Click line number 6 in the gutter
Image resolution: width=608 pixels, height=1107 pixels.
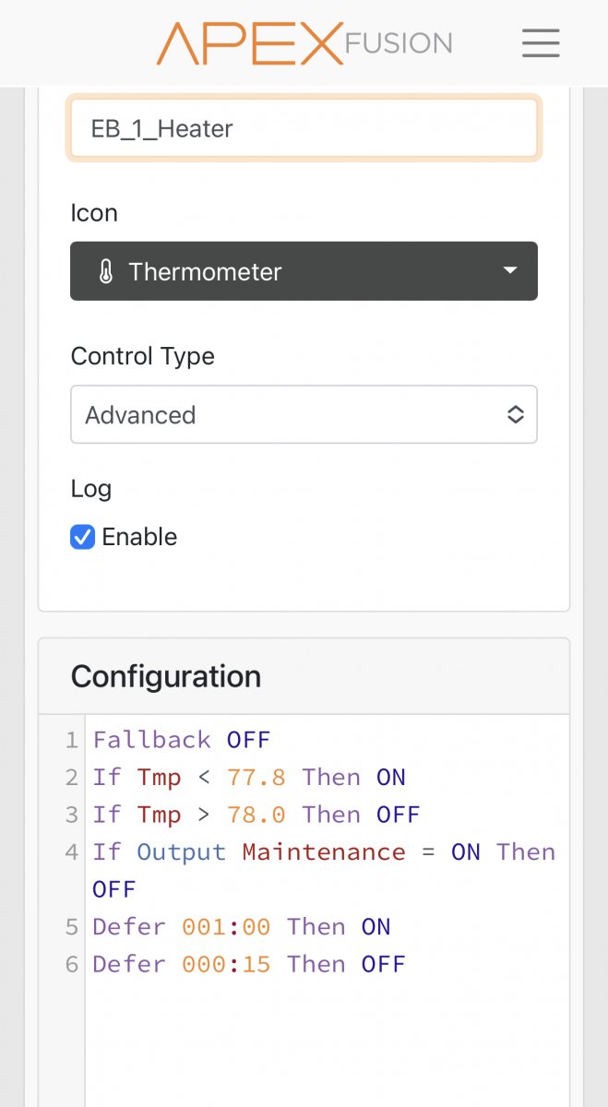[x=71, y=964]
